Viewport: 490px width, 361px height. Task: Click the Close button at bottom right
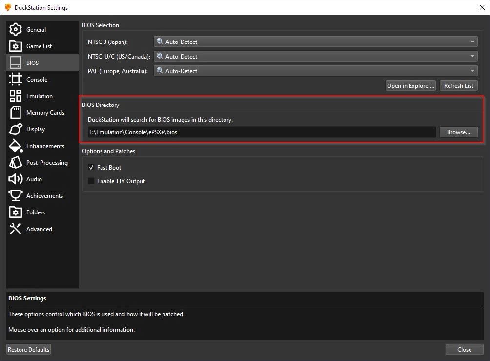pos(464,349)
